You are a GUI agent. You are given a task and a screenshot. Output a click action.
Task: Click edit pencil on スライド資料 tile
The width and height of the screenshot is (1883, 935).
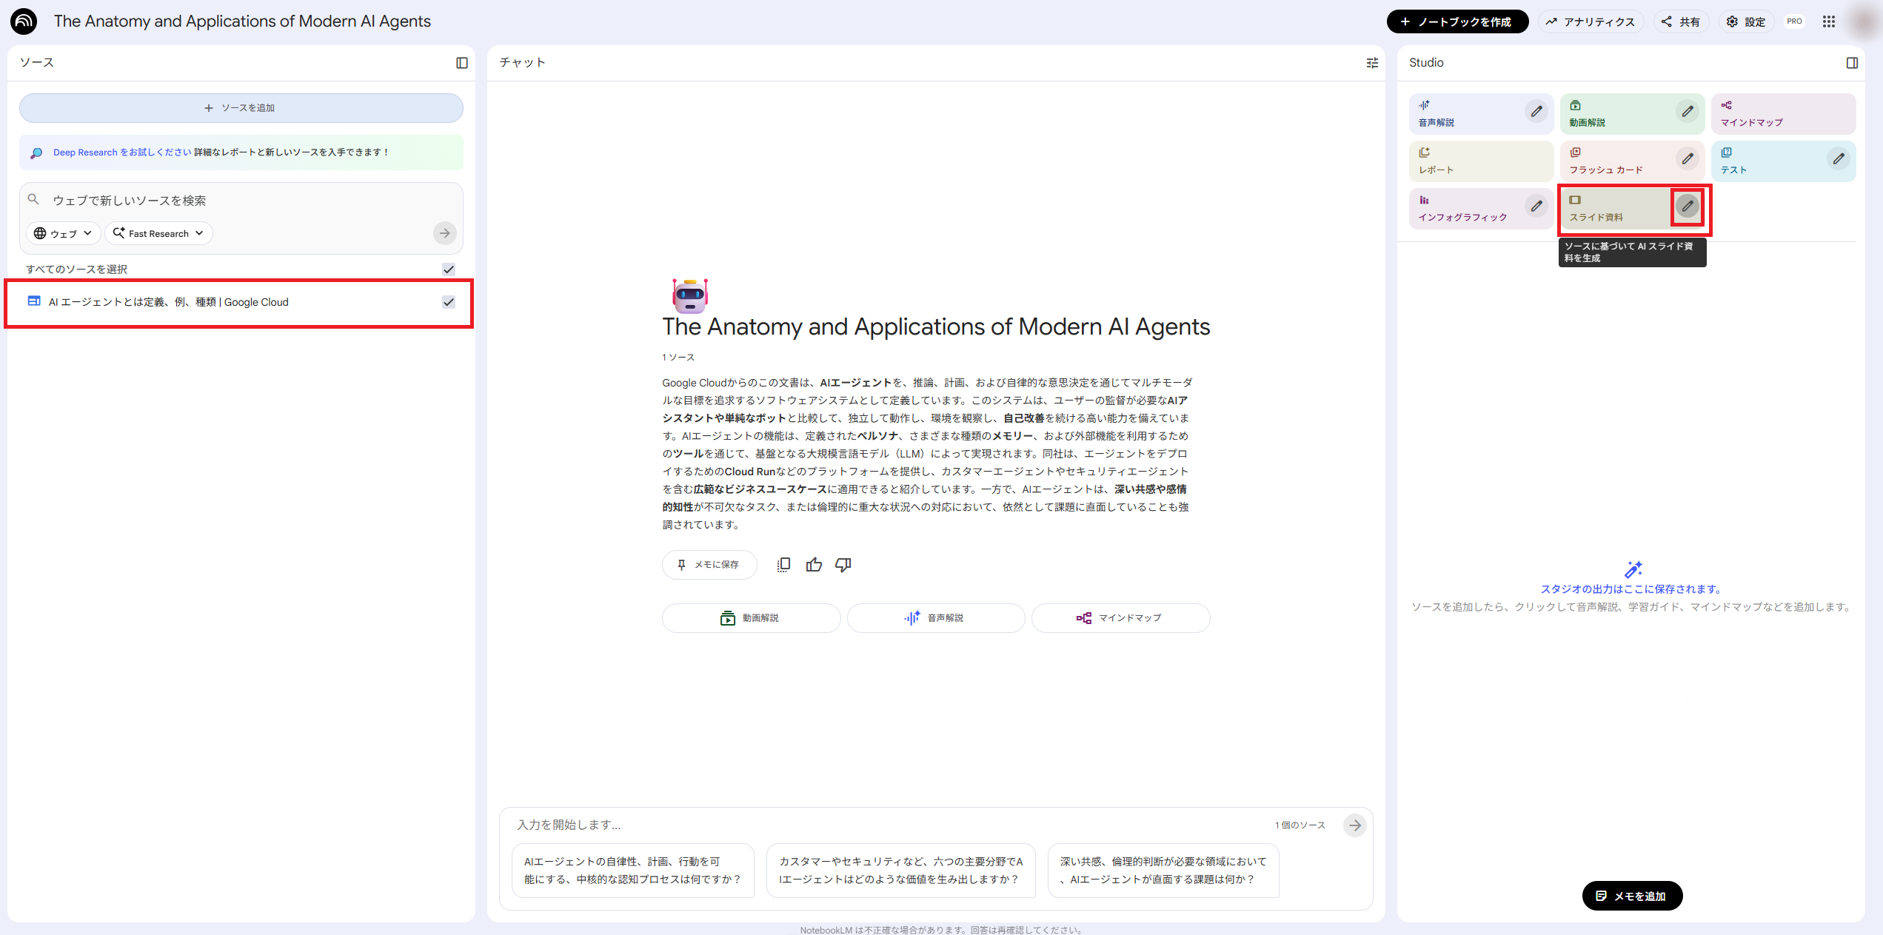tap(1688, 207)
